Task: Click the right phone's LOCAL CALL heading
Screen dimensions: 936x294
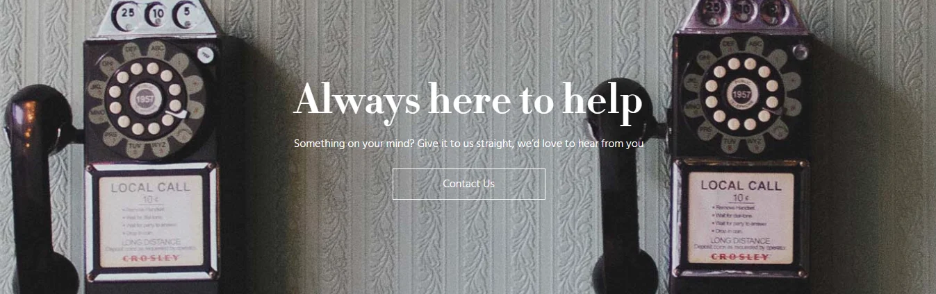Action: click(x=741, y=185)
